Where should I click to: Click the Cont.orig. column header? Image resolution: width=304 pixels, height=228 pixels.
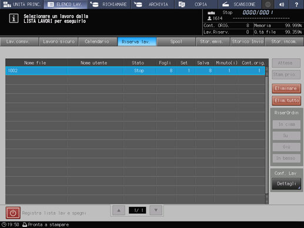[x=253, y=63]
